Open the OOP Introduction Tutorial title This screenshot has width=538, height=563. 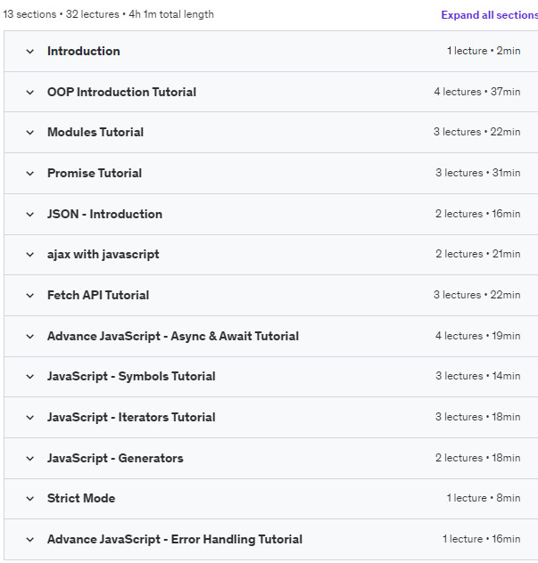coord(121,92)
